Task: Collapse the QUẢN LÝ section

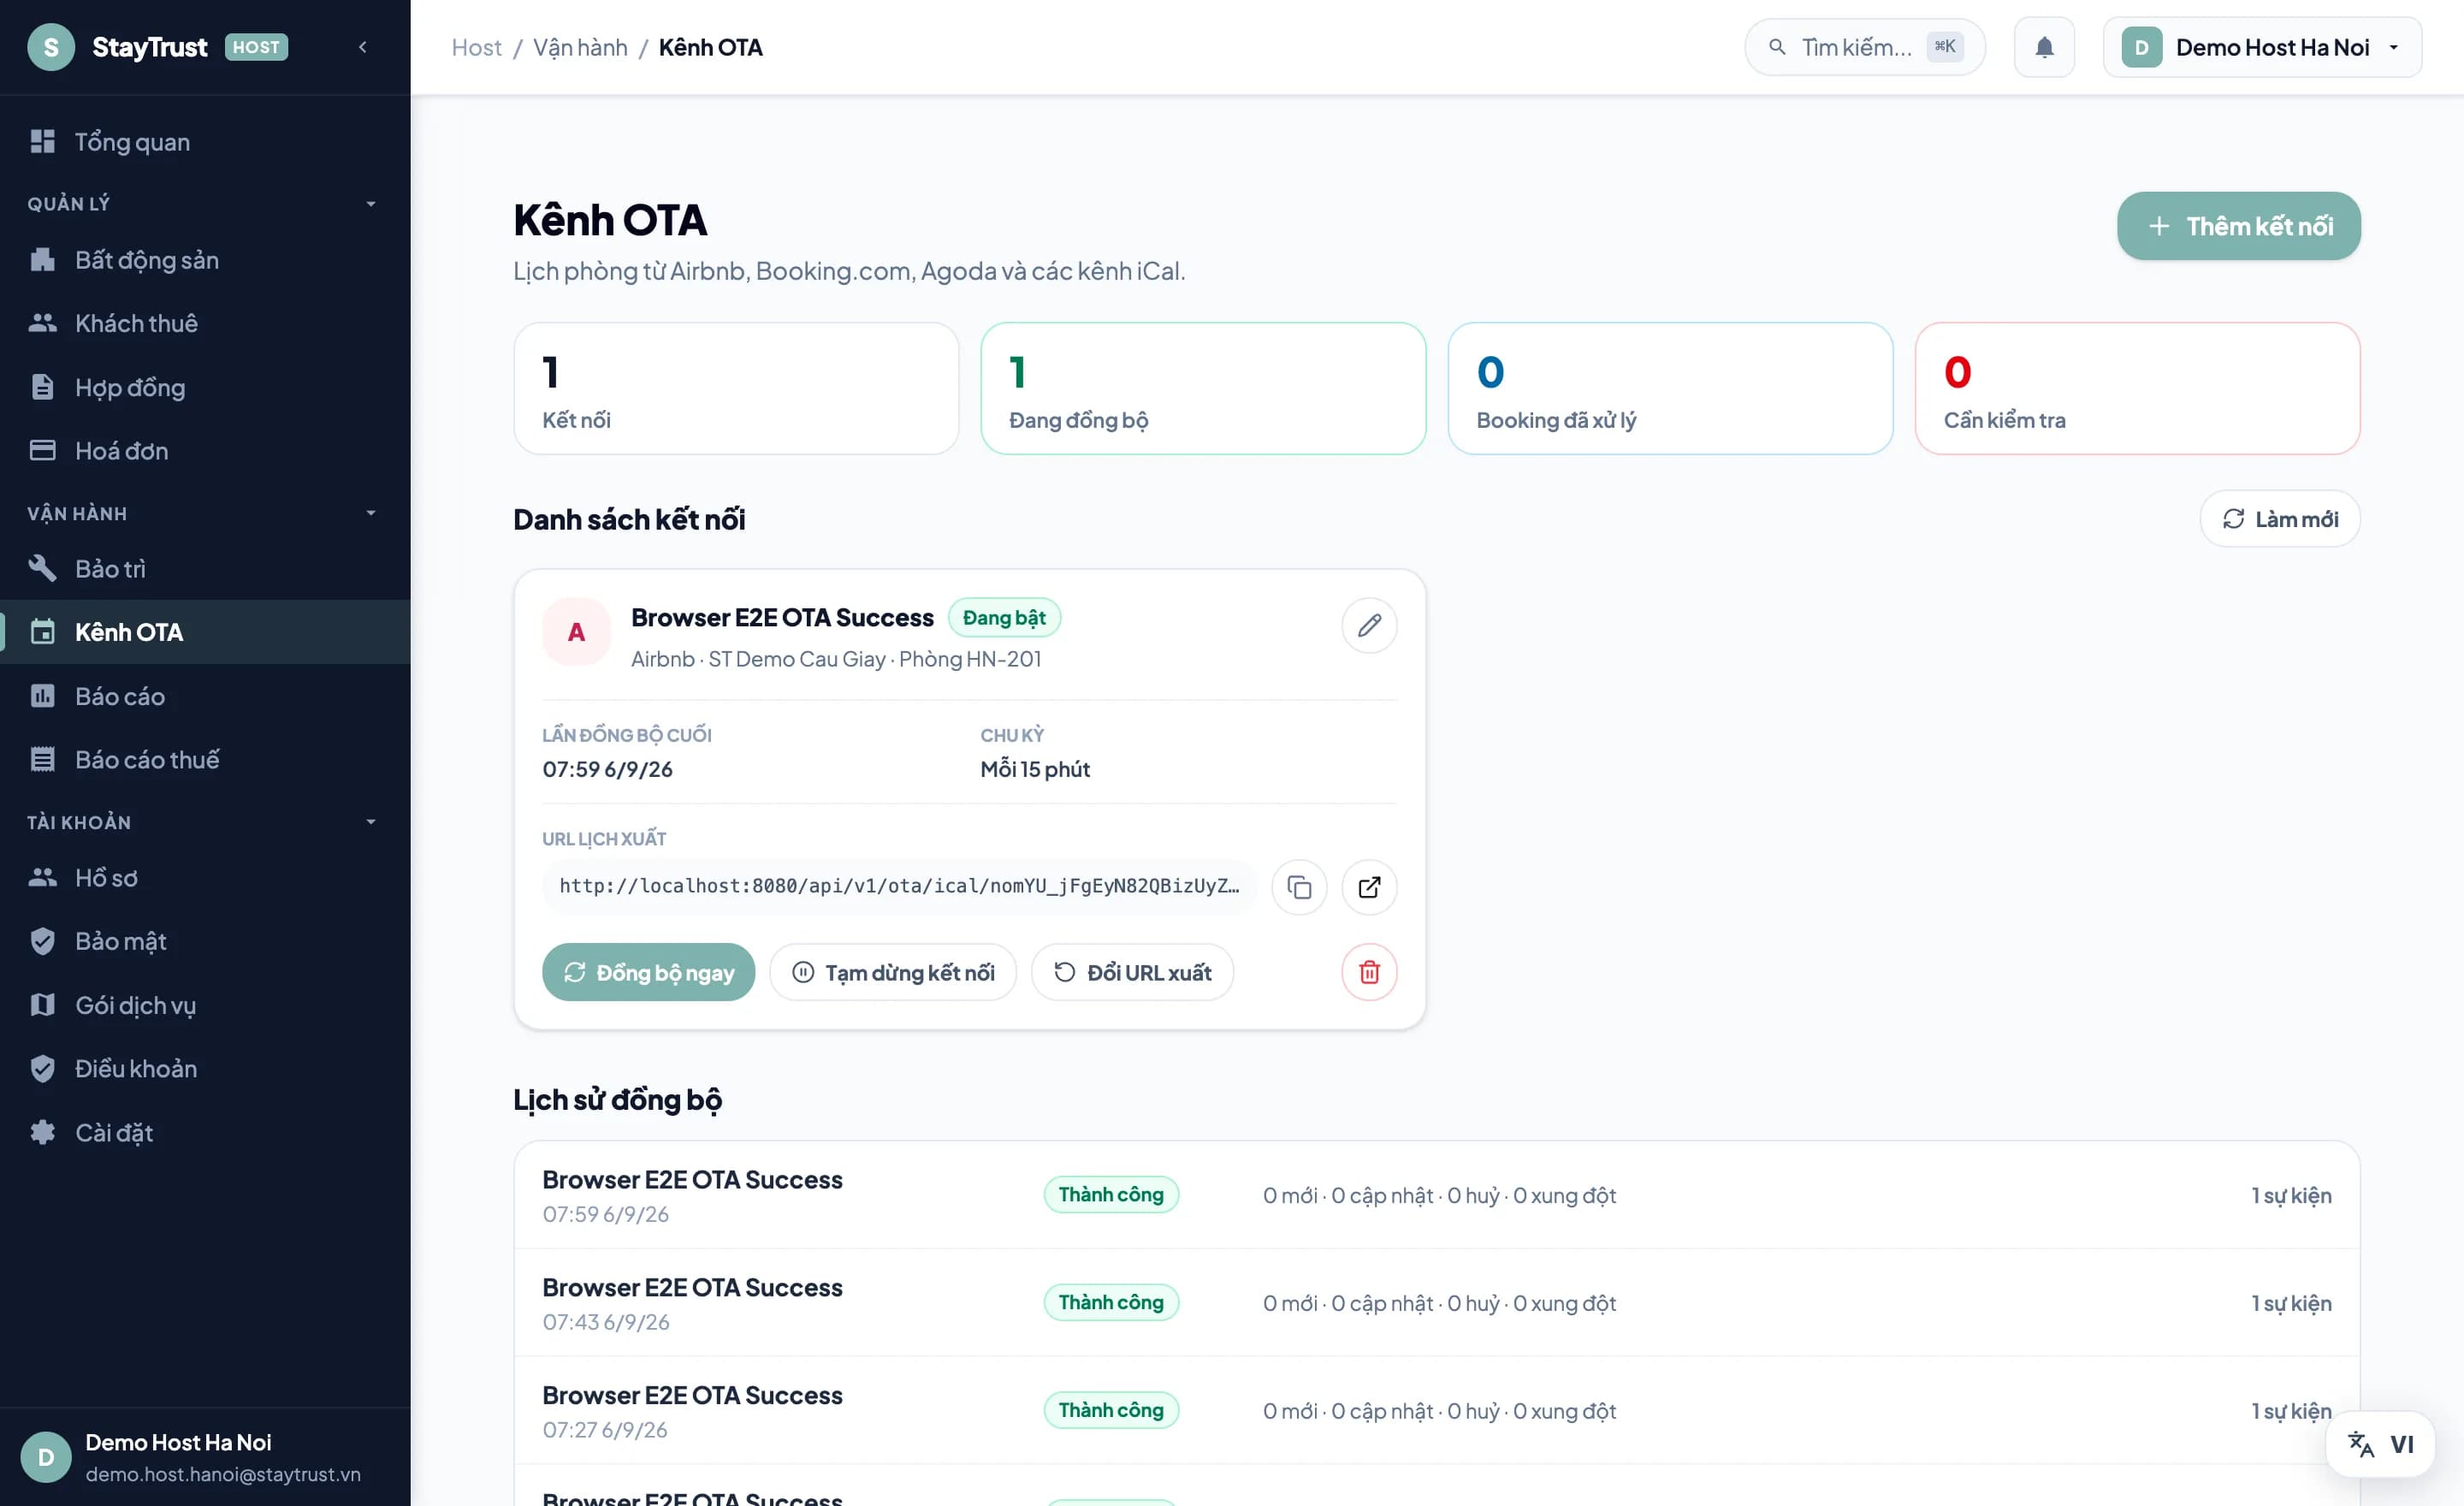Action: [x=205, y=204]
